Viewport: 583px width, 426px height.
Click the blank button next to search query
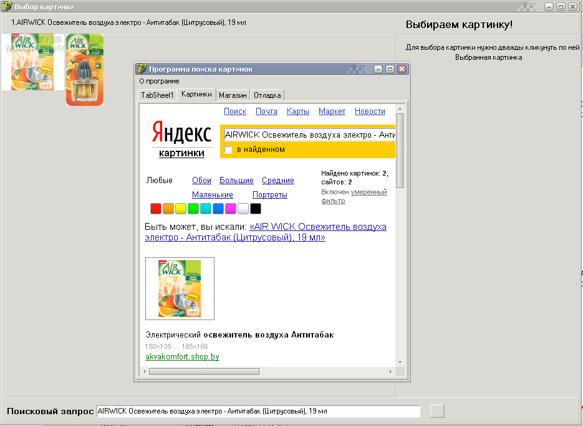437,411
